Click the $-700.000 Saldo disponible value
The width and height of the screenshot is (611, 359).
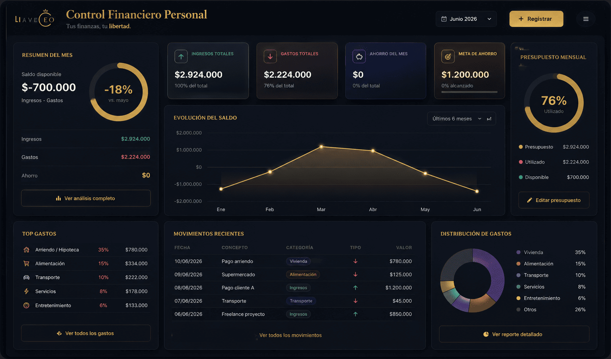49,87
